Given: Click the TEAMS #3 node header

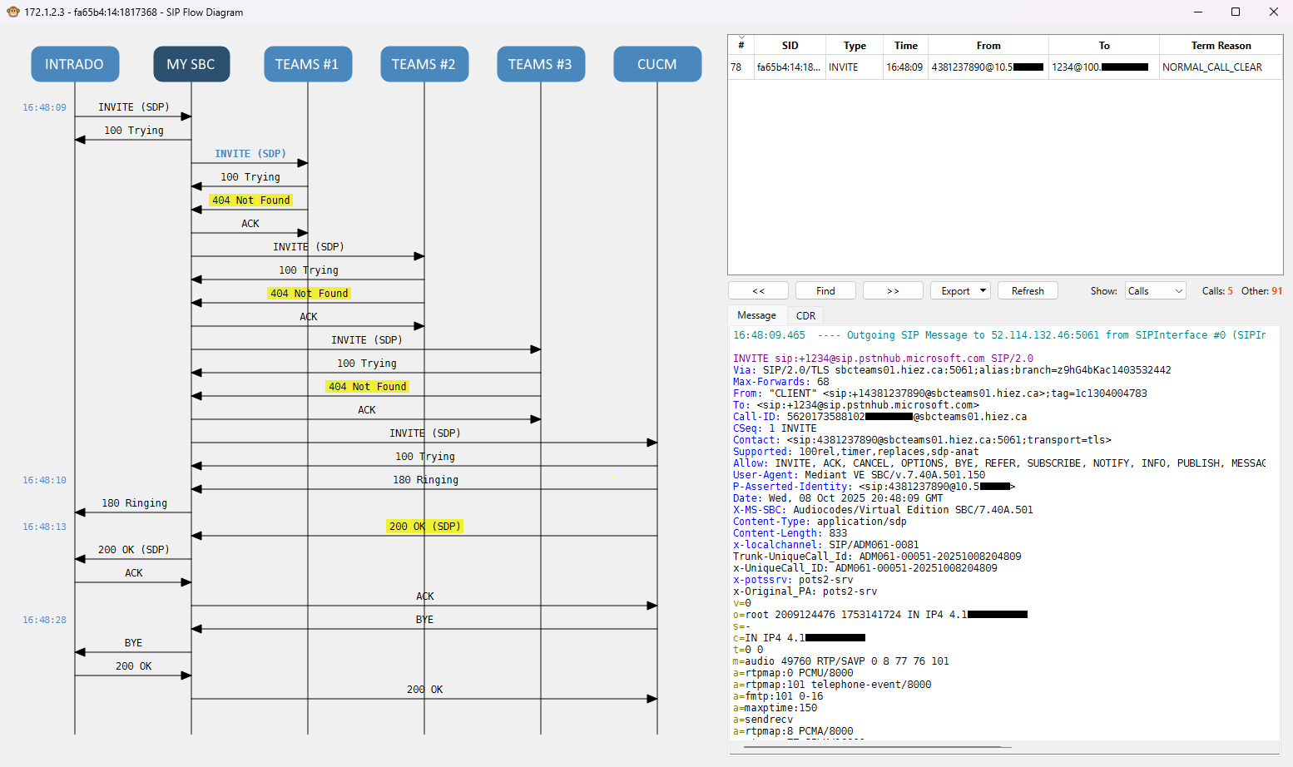Looking at the screenshot, I should pos(541,64).
